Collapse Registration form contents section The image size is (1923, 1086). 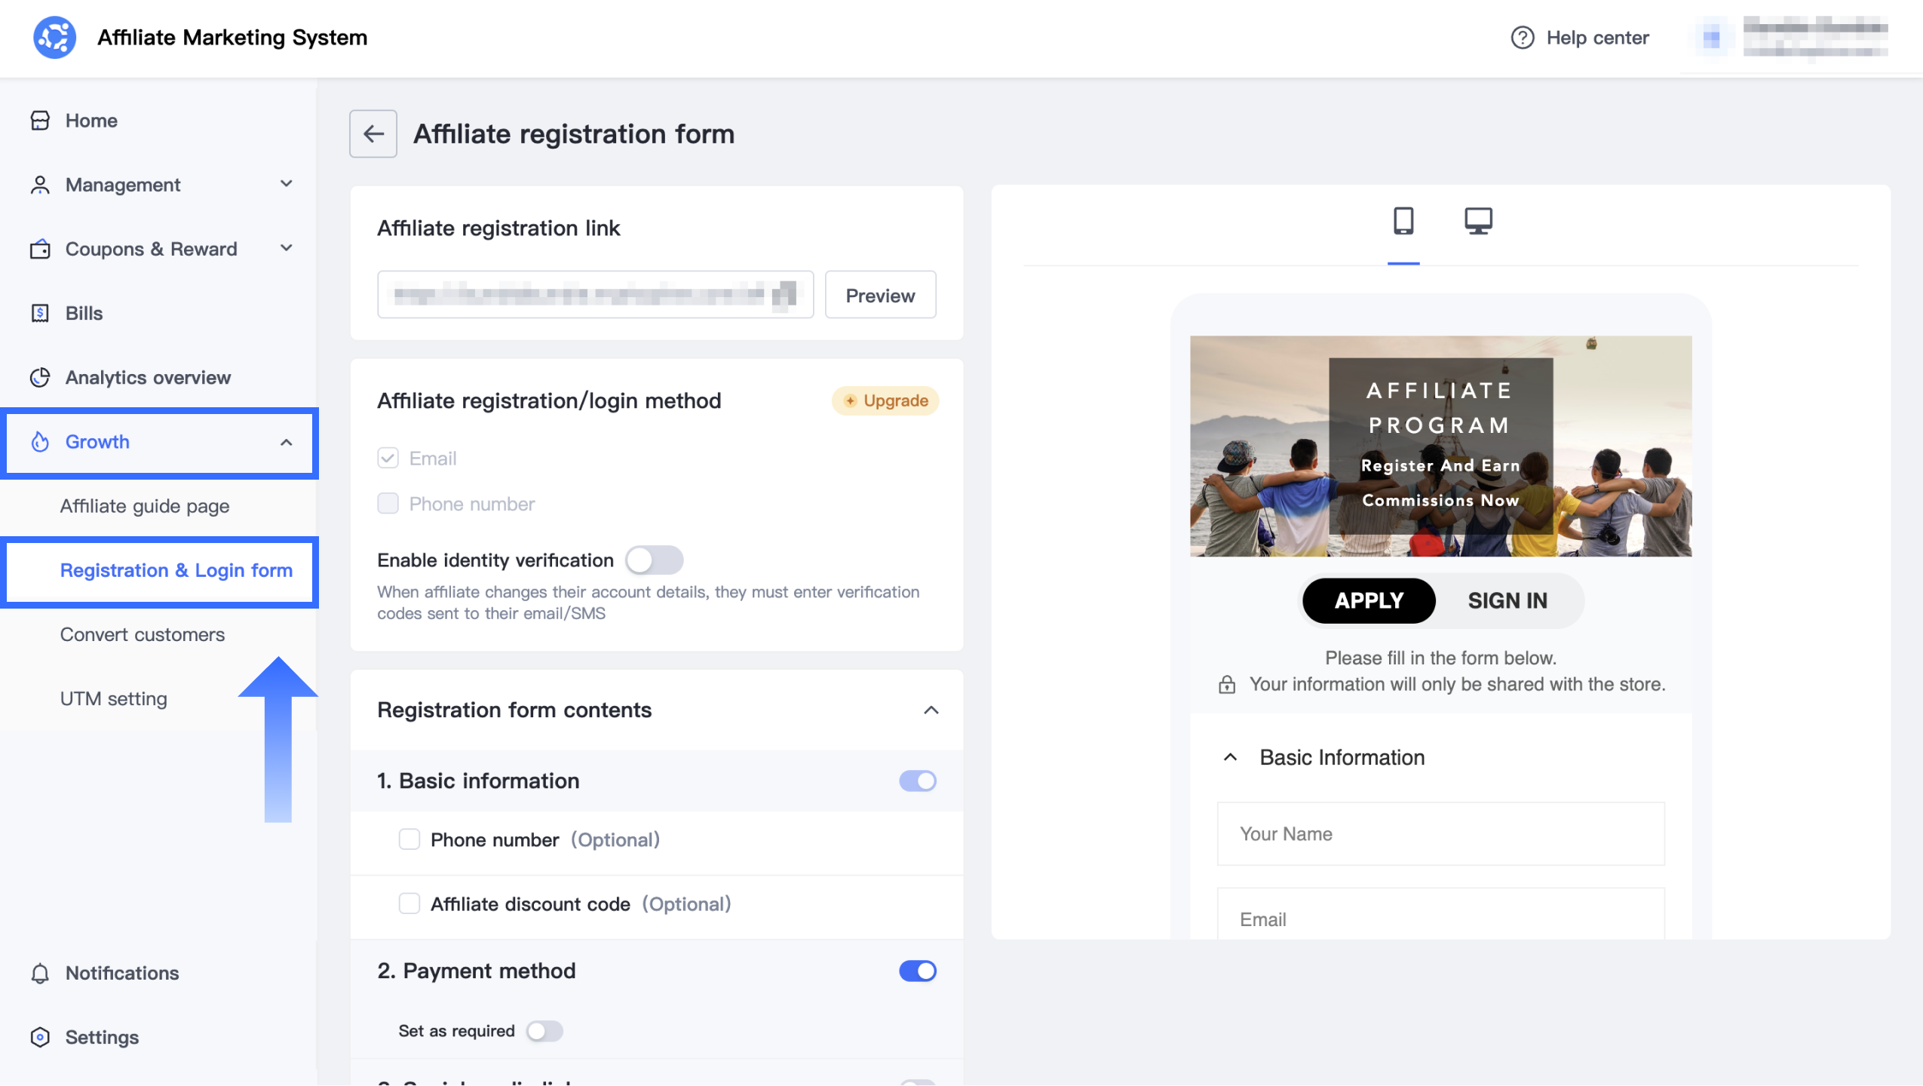pyautogui.click(x=931, y=710)
